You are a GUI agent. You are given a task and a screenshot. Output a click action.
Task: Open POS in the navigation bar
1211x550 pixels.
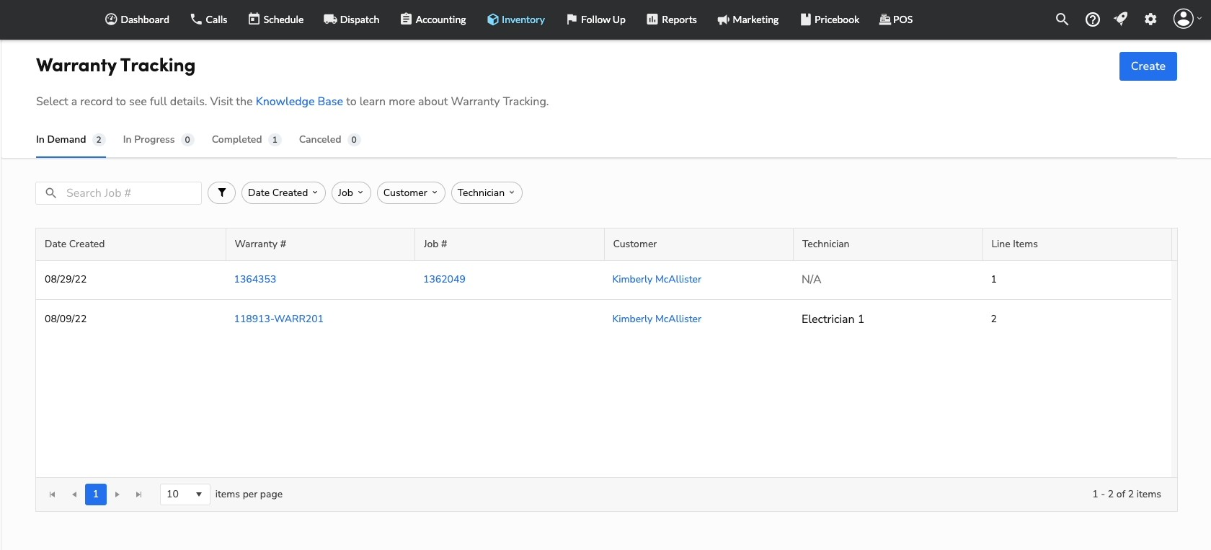896,19
